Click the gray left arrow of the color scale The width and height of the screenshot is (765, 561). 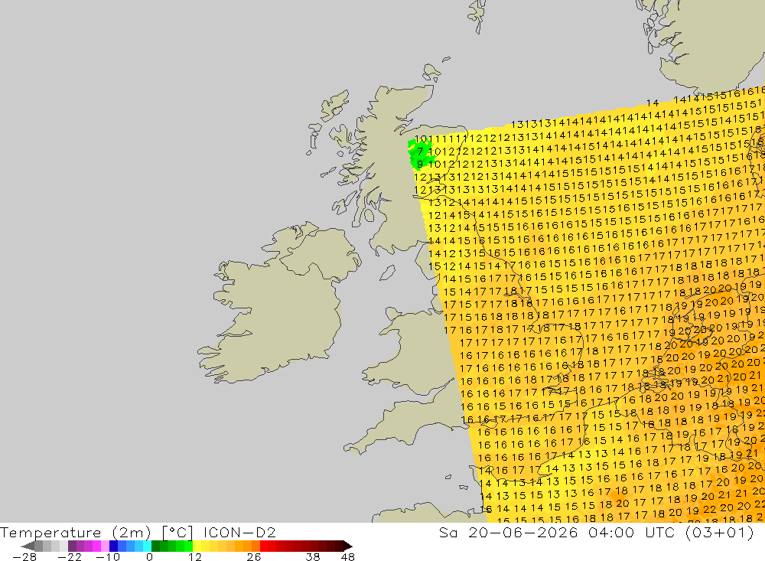(28, 546)
